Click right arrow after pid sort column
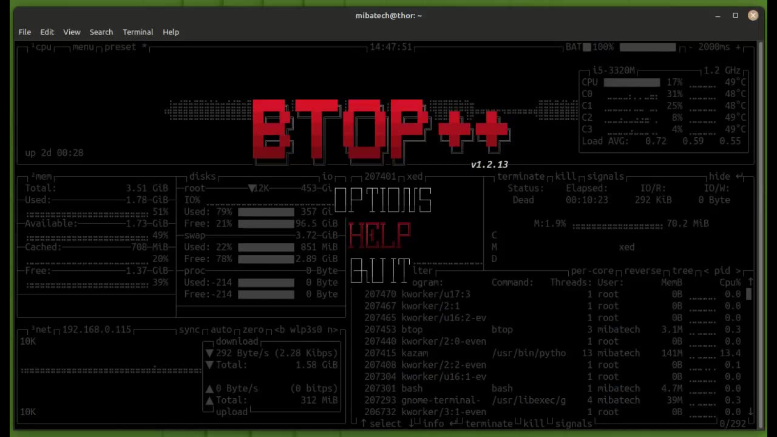The image size is (777, 437). point(738,271)
